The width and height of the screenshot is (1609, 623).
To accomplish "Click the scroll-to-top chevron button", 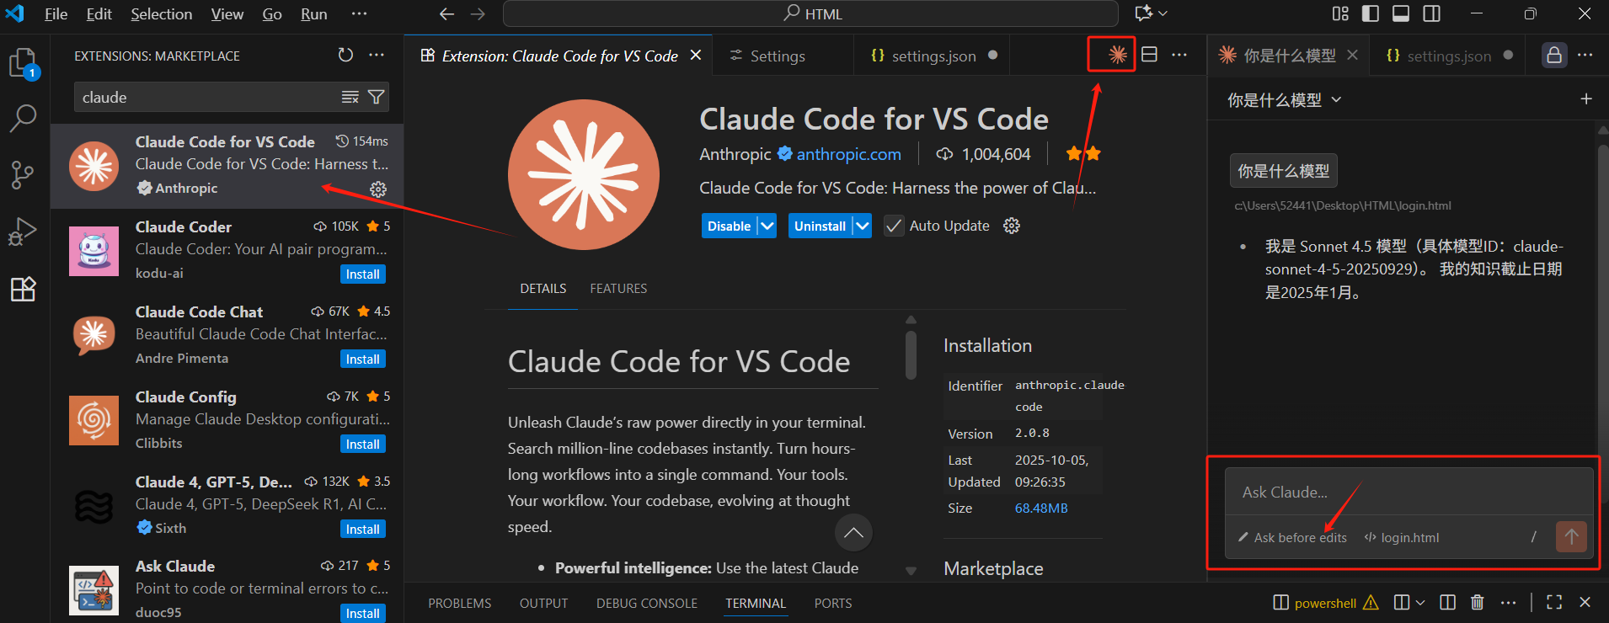I will click(x=853, y=532).
